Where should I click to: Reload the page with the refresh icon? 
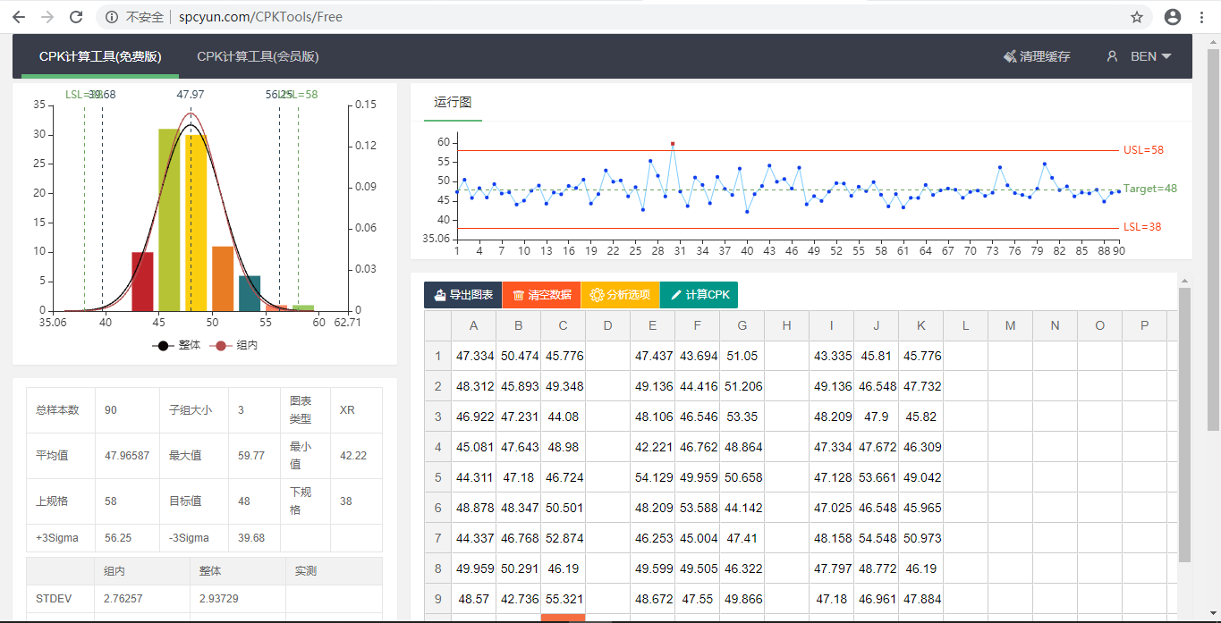(76, 17)
